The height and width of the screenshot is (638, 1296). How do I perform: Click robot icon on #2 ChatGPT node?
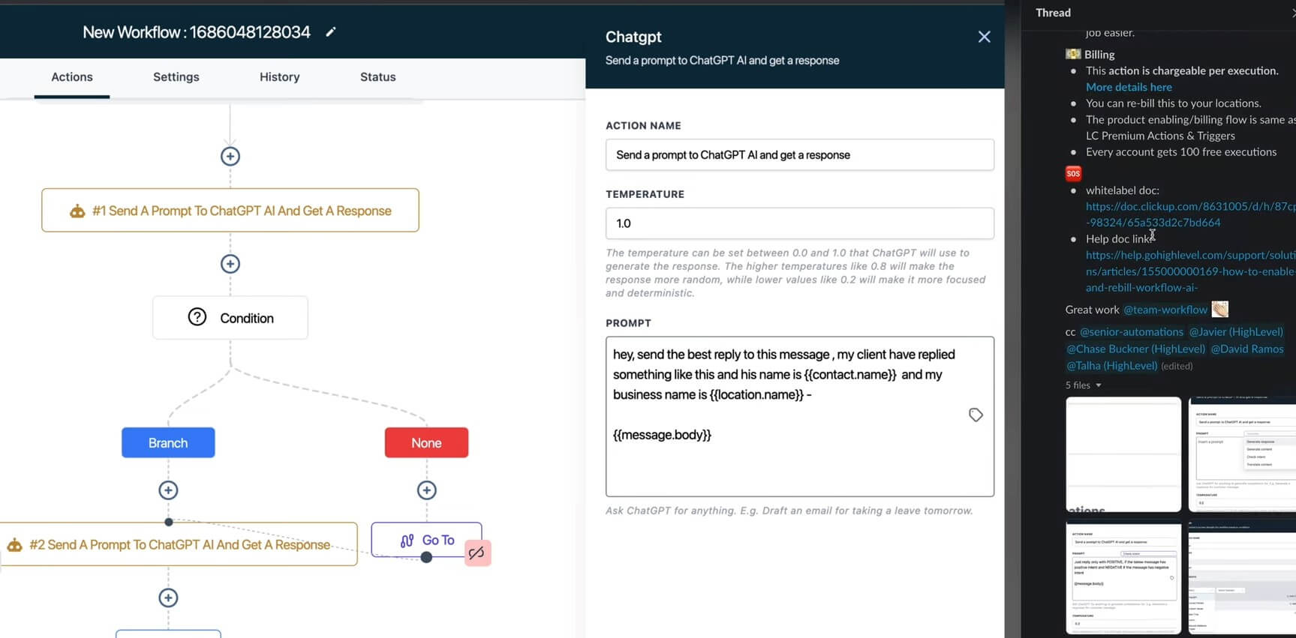(x=15, y=545)
